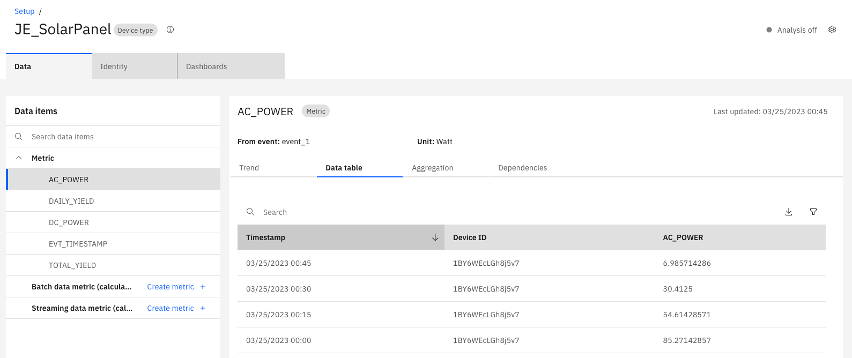Screen dimensions: 852x358
Task: Click timestamp 03/25/2023 00:15 cell
Action: coord(278,315)
